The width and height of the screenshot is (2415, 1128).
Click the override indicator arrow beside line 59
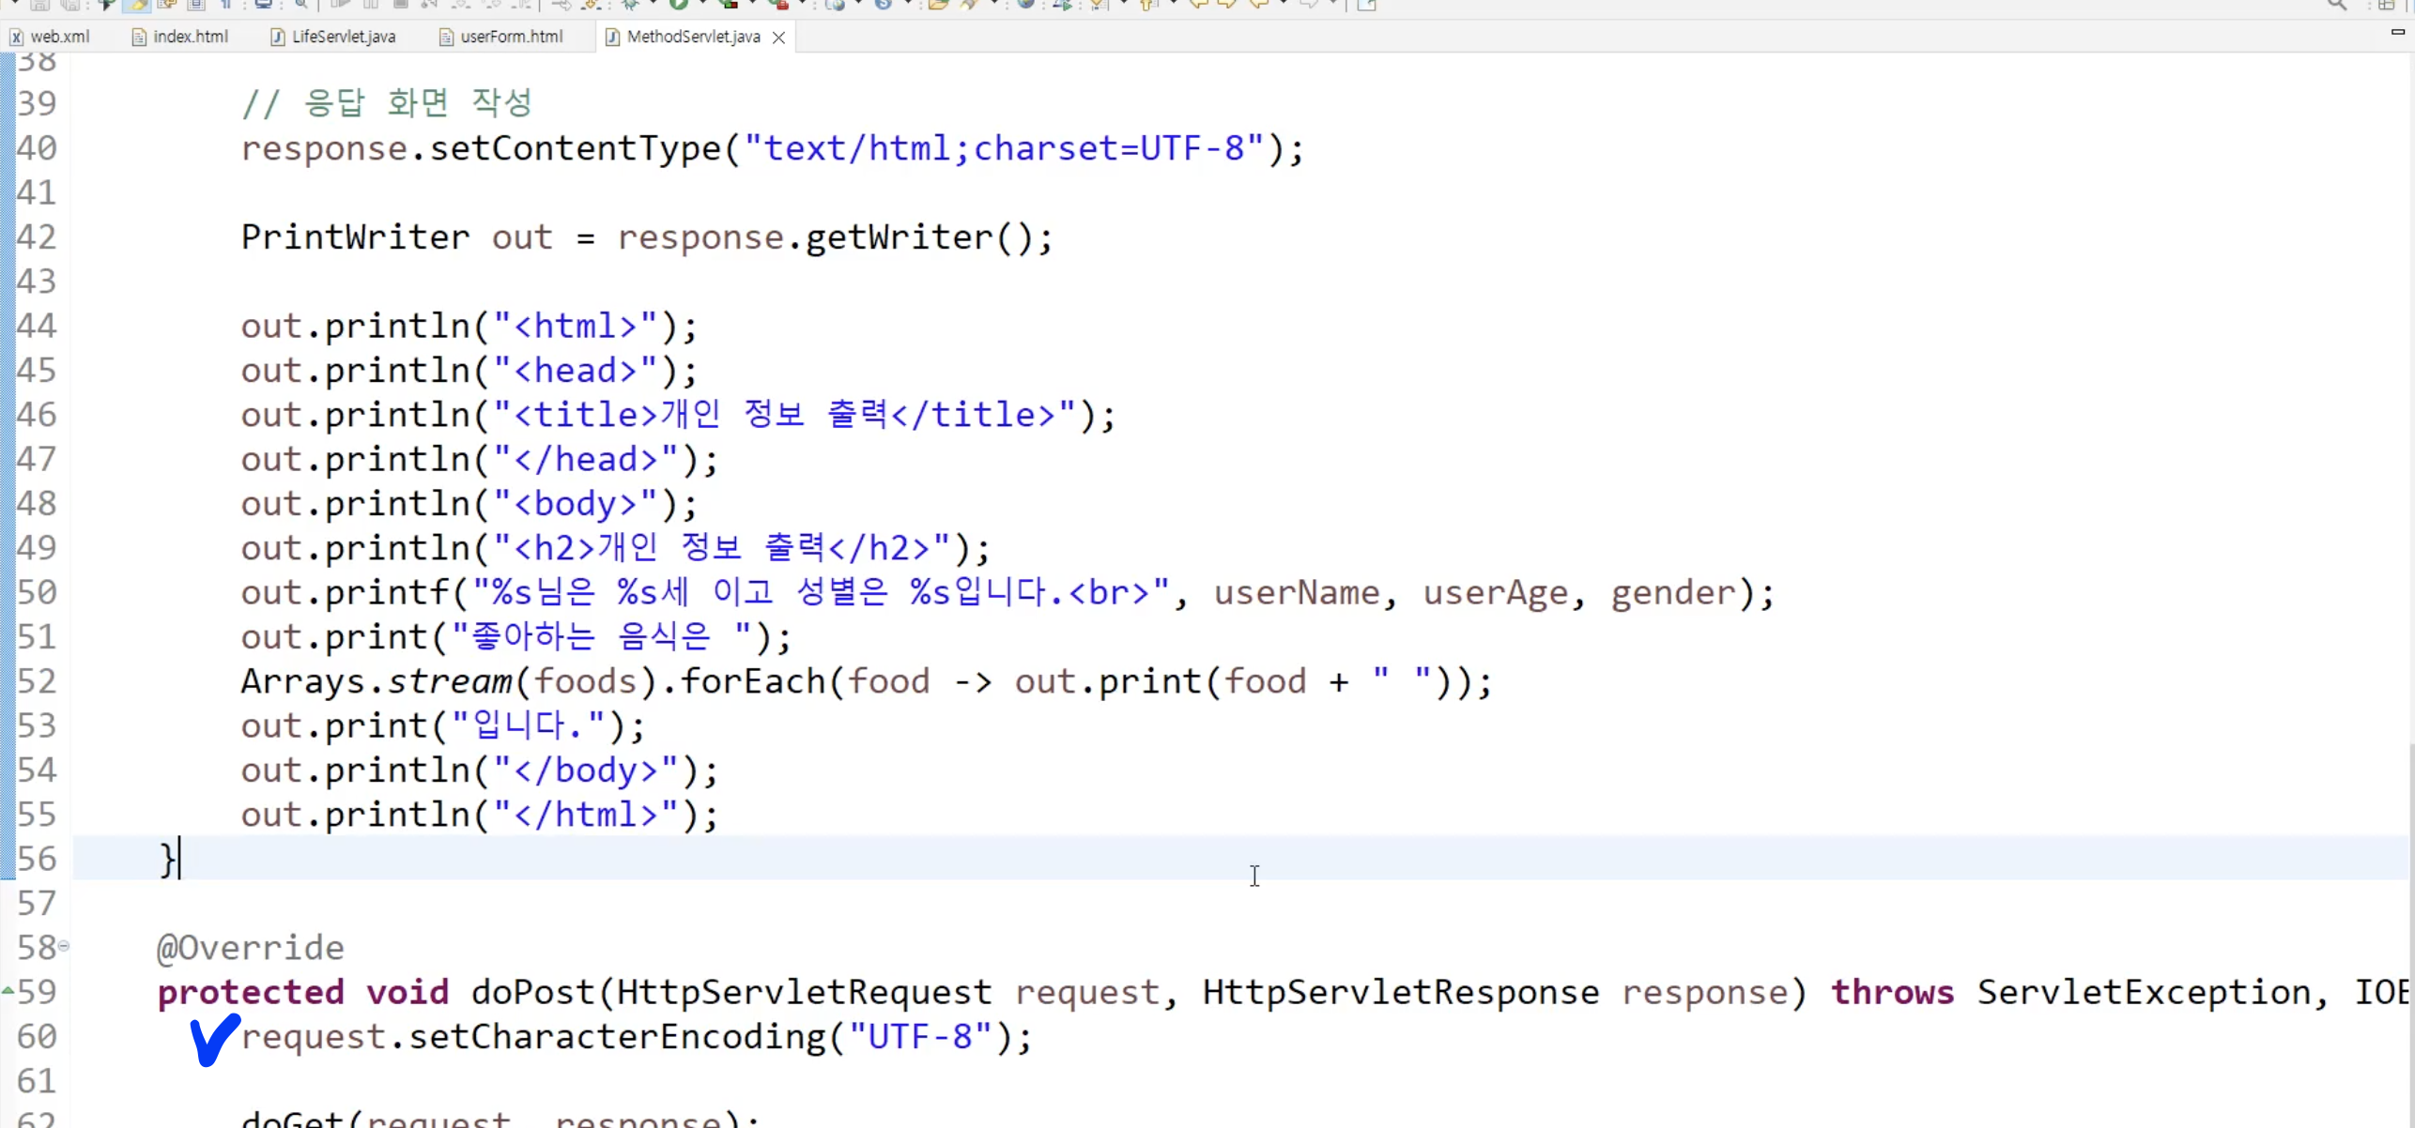pyautogui.click(x=8, y=990)
